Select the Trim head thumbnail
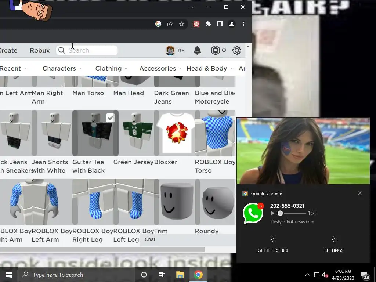 coord(177,202)
